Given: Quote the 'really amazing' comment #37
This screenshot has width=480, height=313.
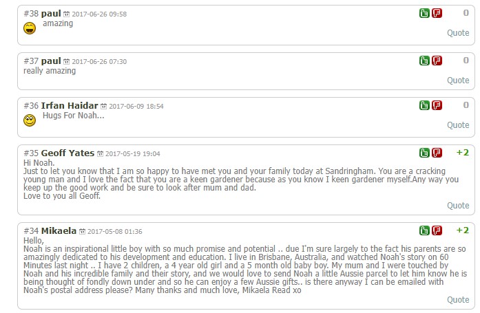Looking at the screenshot, I should point(458,80).
